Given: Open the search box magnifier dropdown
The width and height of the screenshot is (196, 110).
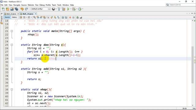Looking at the screenshot, I should tap(168, 5).
